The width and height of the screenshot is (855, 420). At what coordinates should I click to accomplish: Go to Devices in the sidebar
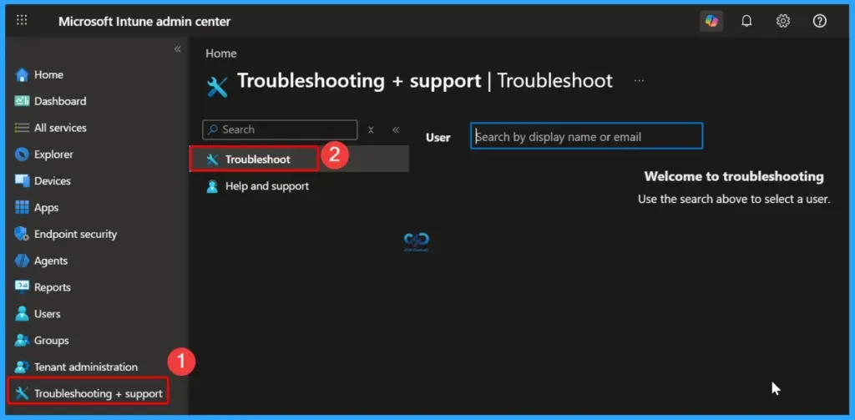53,180
